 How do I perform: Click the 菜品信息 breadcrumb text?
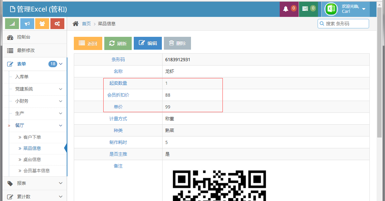(x=107, y=24)
